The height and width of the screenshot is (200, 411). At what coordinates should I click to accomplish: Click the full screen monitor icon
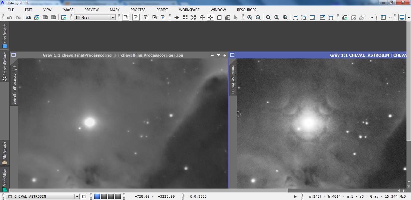point(402,17)
